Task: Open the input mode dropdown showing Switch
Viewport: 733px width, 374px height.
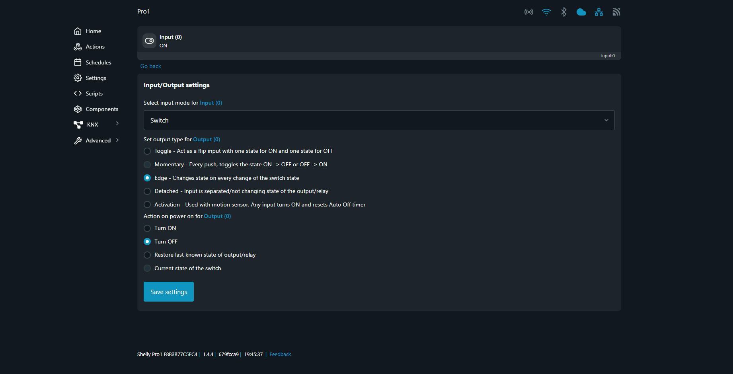Action: coord(379,120)
